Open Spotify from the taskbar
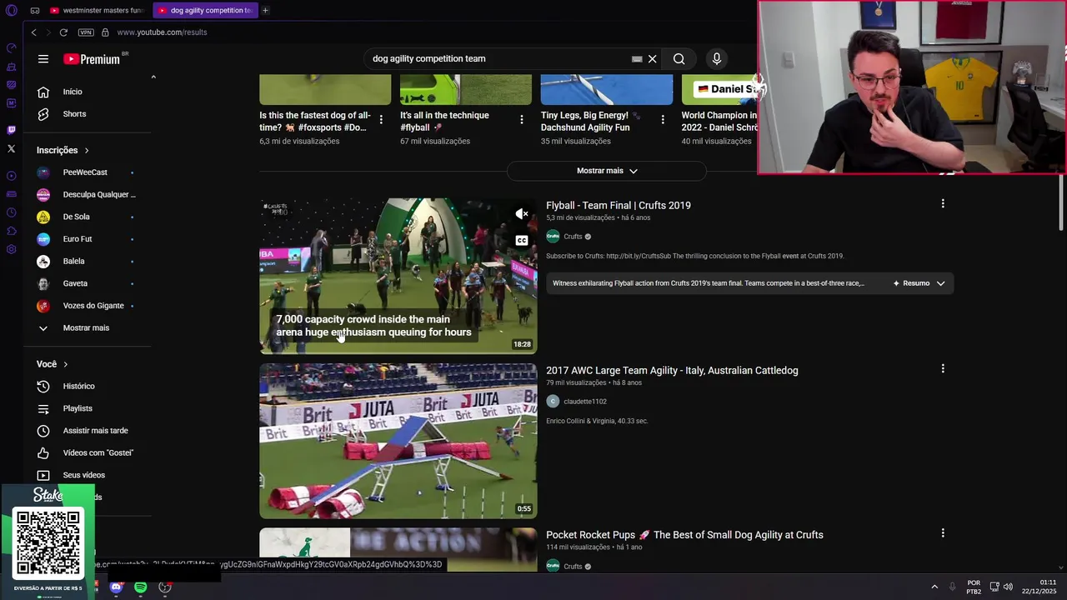 click(141, 587)
